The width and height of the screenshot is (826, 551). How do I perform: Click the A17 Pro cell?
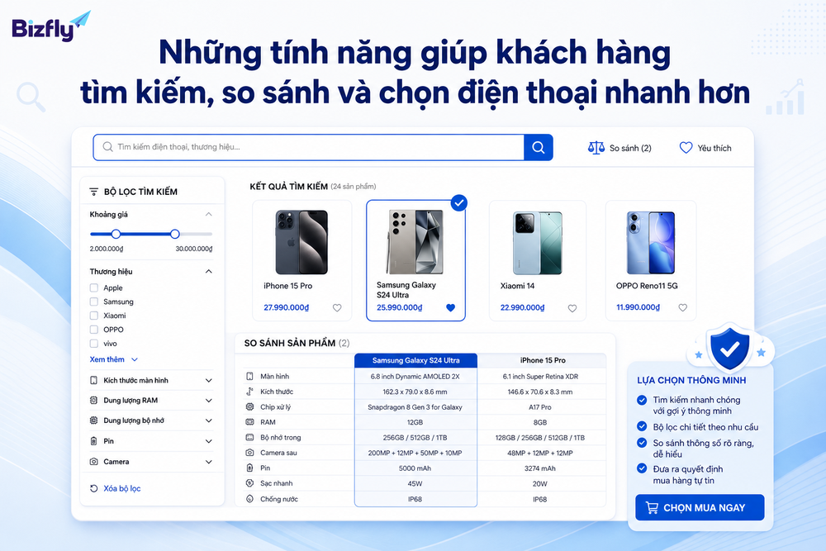coord(540,406)
